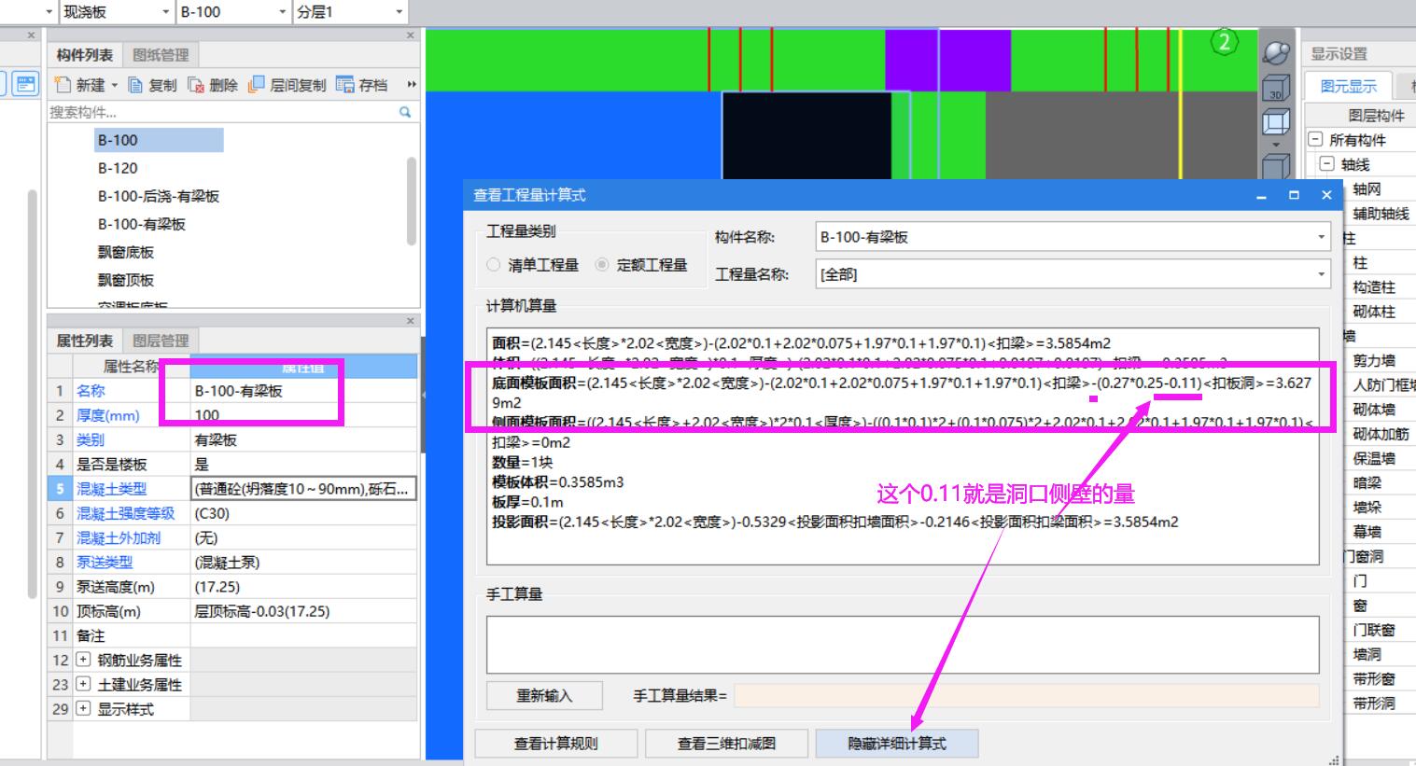The height and width of the screenshot is (766, 1416).
Task: Select the 清单工程量 radio button
Action: 494,265
